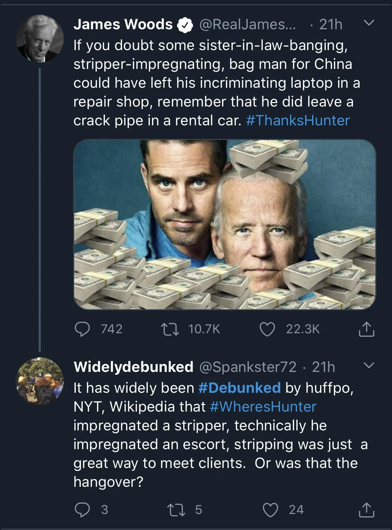Reply to Widelydebunked's tweet
Image resolution: width=392 pixels, height=530 pixels.
coord(83,510)
